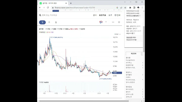The height and width of the screenshot is (102, 182).
Task: Select the 최근조회 recent views tab
Action: click(x=133, y=54)
